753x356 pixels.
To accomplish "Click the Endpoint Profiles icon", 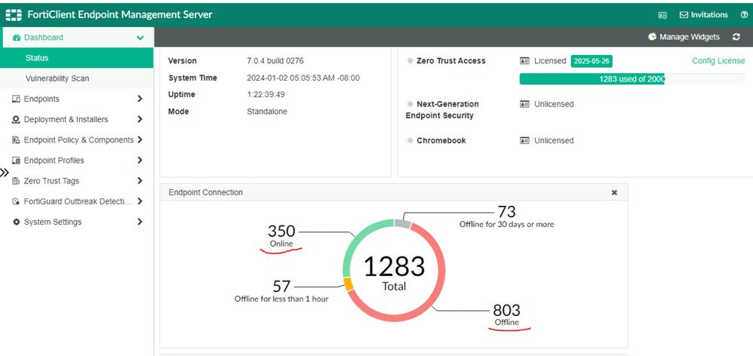I will pos(16,160).
